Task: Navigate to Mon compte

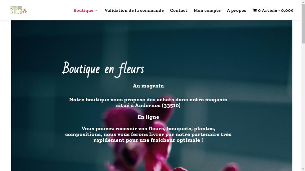Action: click(x=207, y=10)
